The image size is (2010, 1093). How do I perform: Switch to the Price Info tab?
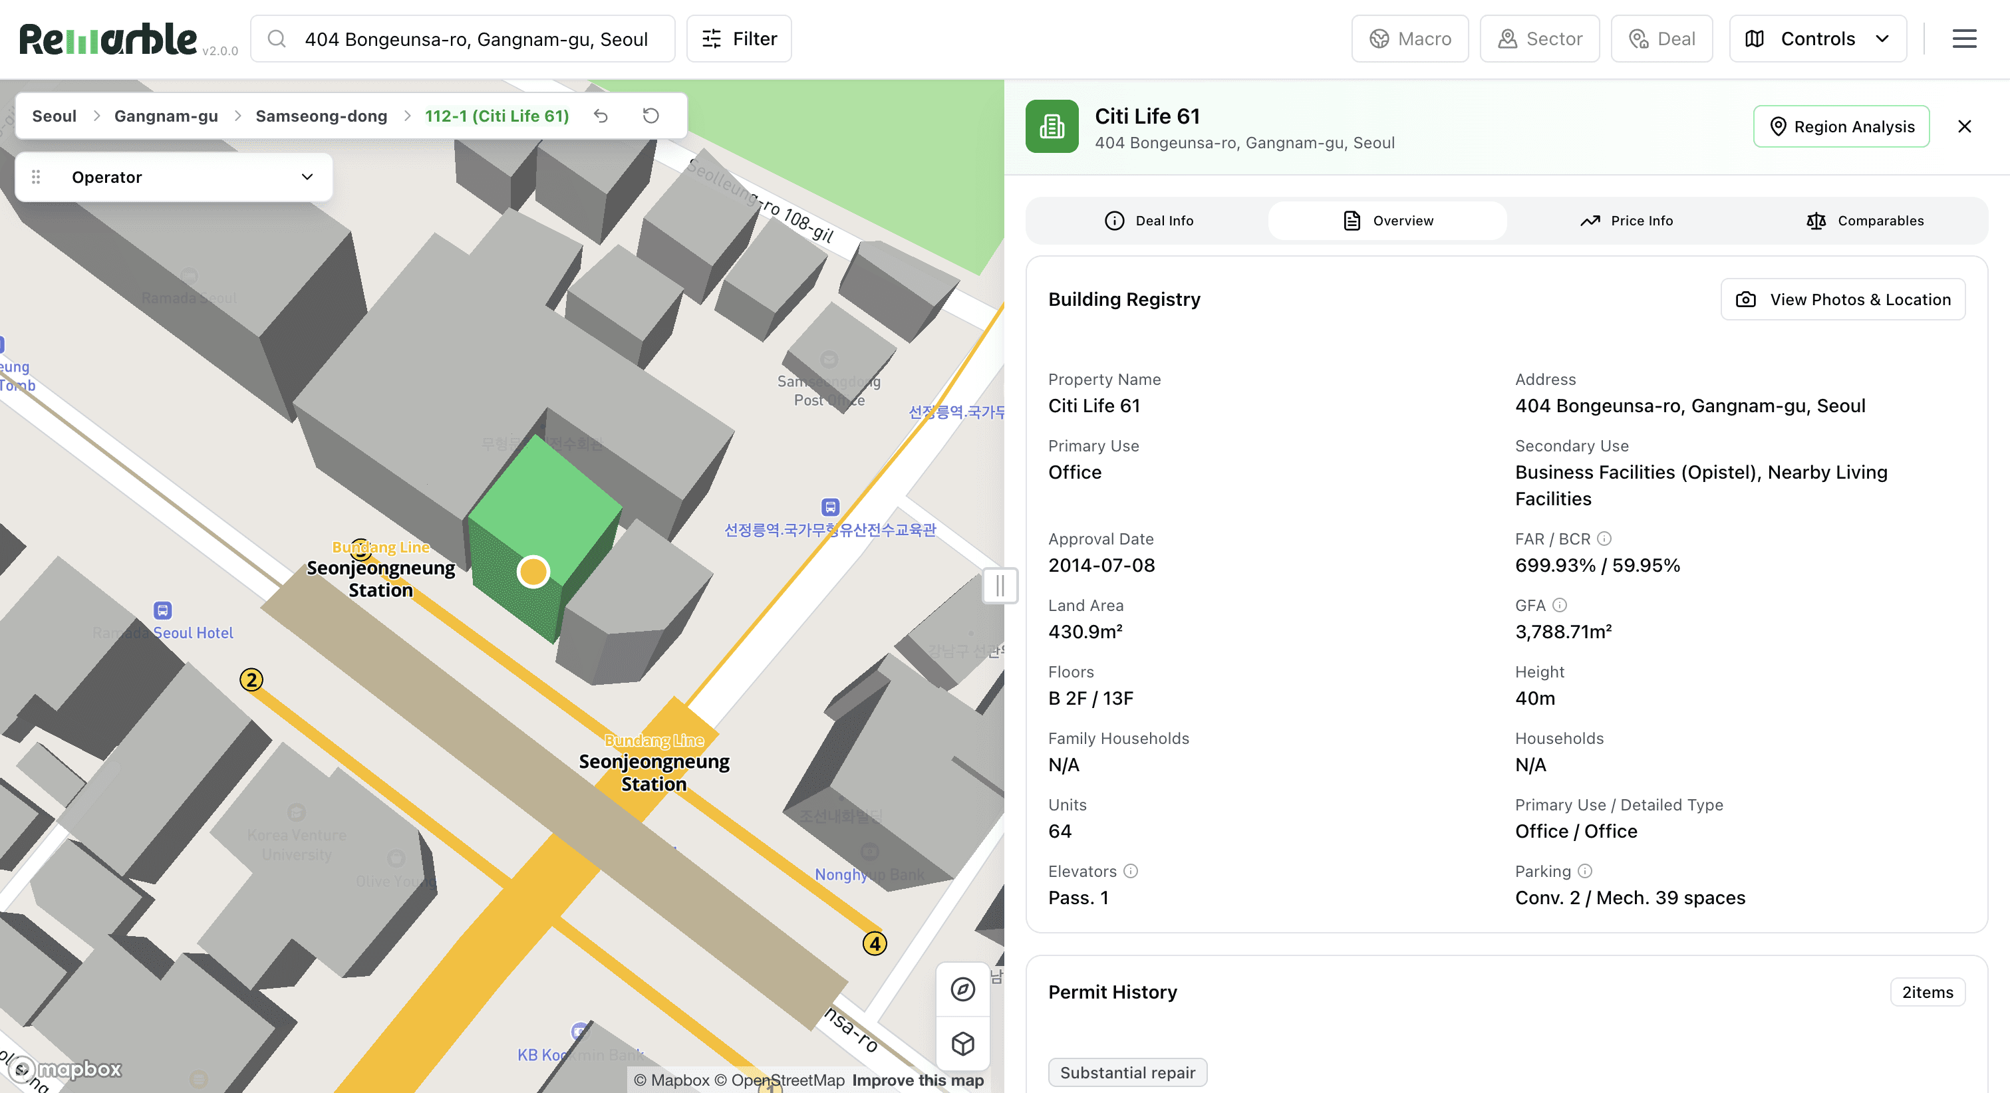coord(1626,221)
